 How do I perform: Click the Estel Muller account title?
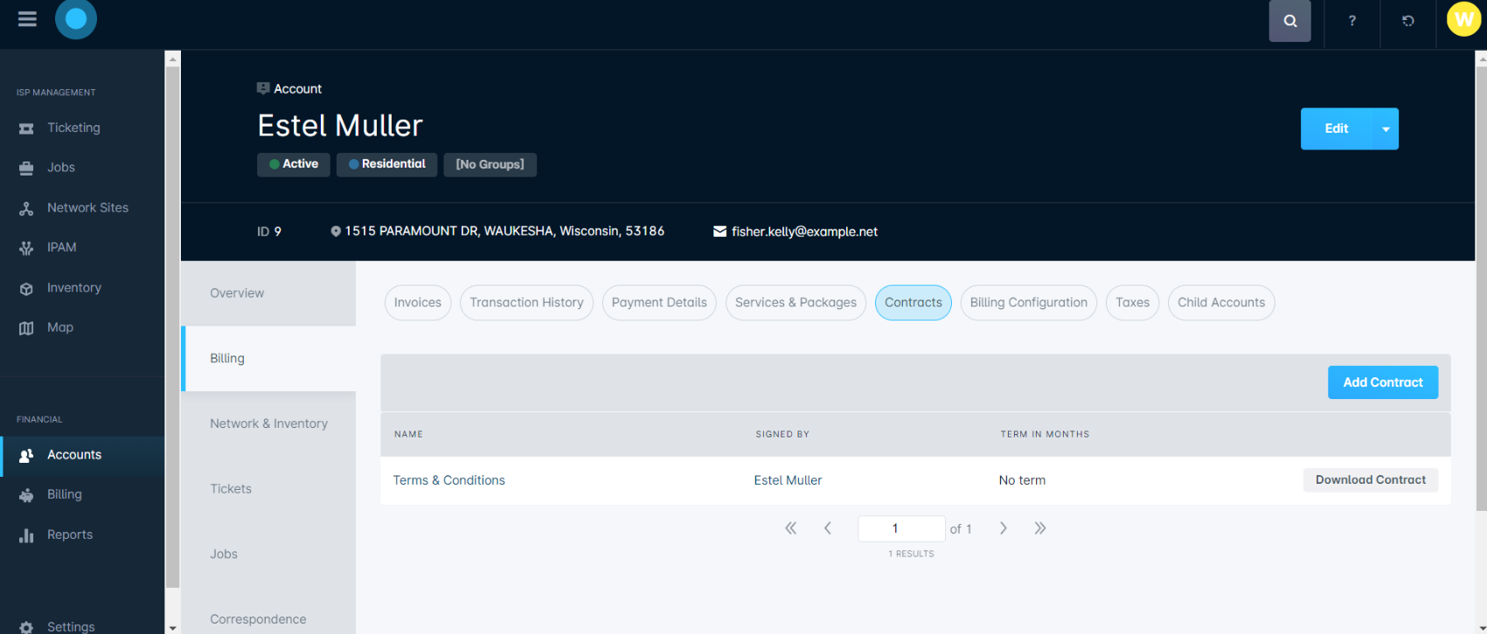click(x=340, y=126)
